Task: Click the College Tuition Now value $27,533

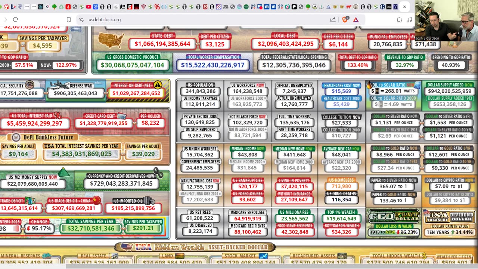Action: 341,123
